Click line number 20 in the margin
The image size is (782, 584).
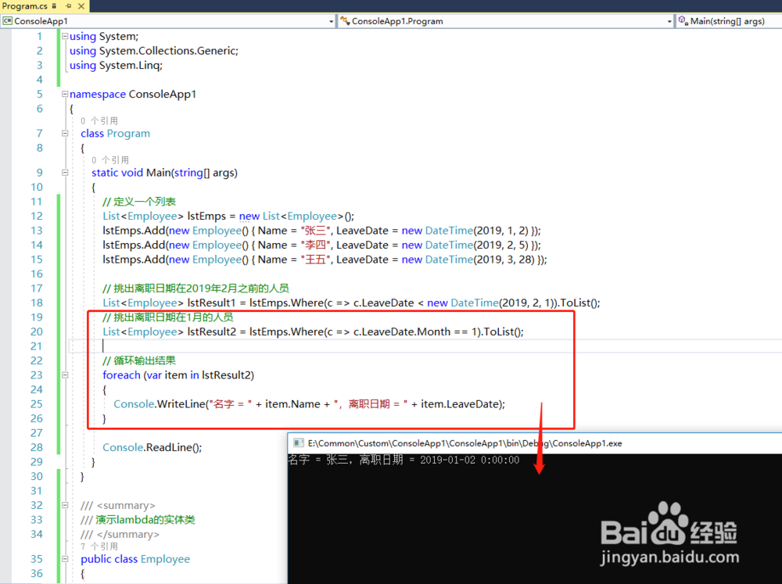tap(37, 331)
